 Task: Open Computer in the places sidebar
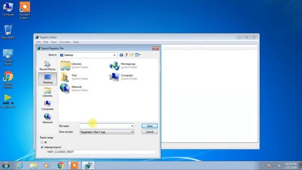pos(47,105)
